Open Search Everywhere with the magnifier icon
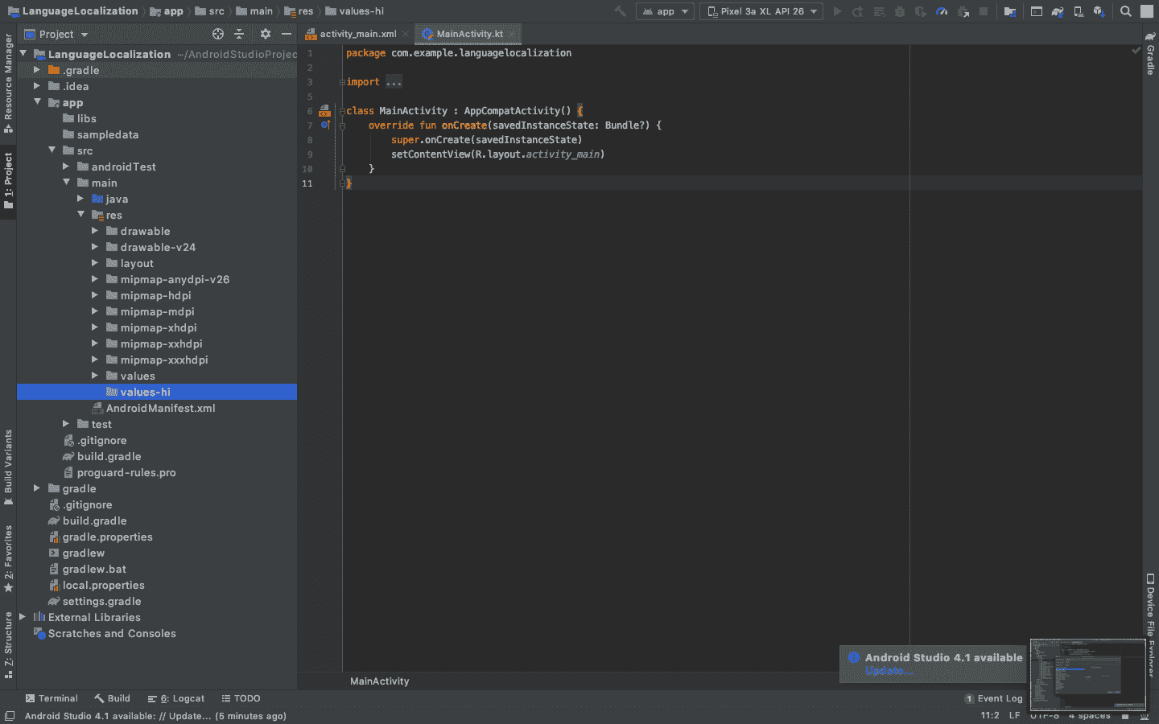The height and width of the screenshot is (724, 1159). point(1125,10)
